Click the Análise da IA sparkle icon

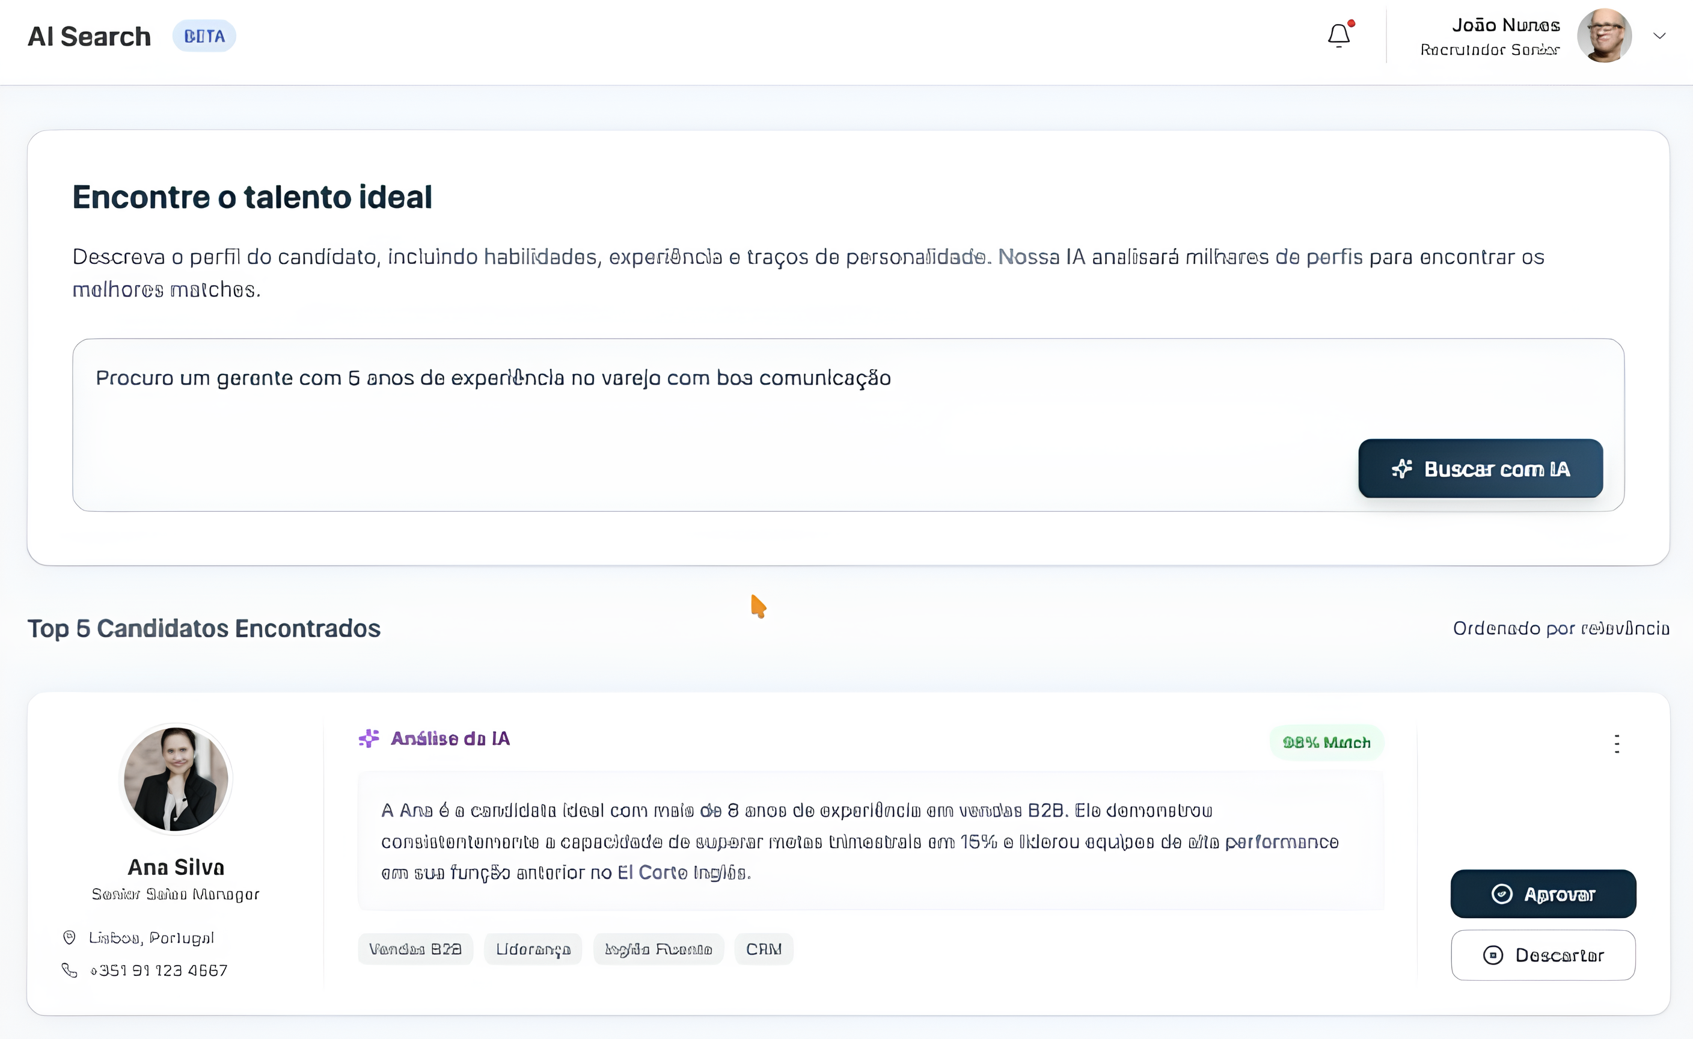pyautogui.click(x=369, y=738)
